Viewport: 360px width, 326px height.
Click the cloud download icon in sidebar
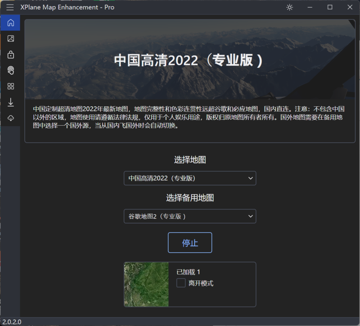click(10, 118)
